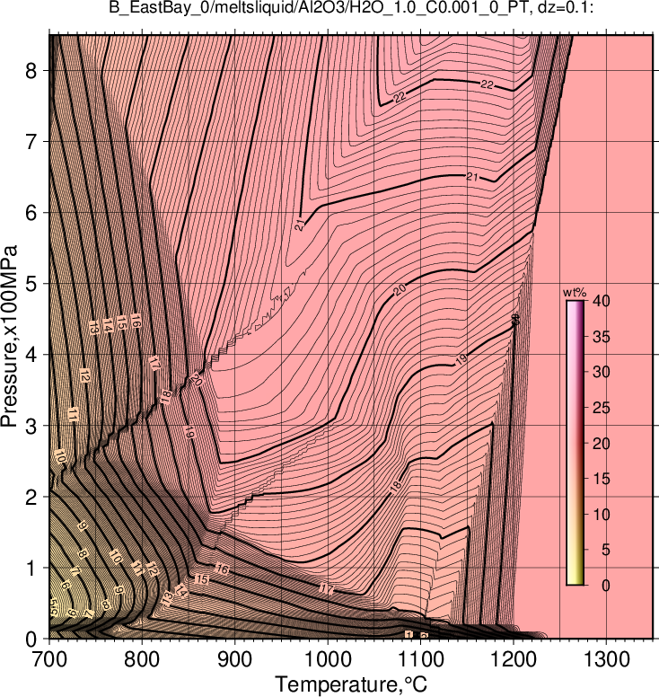Viewport: 659px width, 697px height.
Task: Click the 35 tick on the color bar
Action: click(x=602, y=337)
